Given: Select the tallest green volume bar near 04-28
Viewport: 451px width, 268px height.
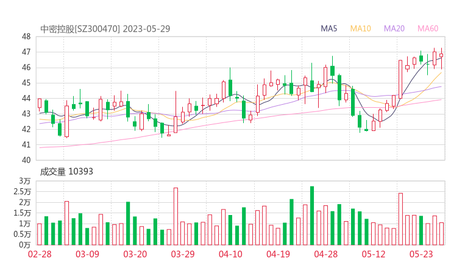Looking at the screenshot, I should [x=312, y=216].
